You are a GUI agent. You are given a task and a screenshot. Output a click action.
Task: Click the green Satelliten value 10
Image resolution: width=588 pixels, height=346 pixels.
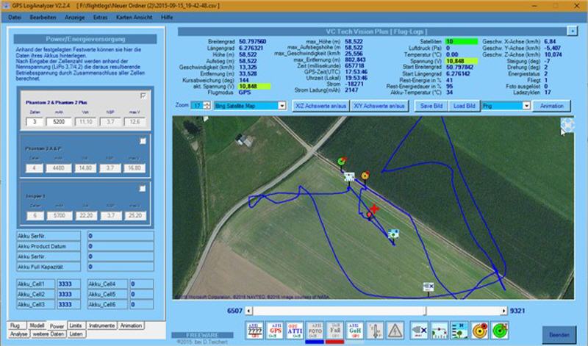(462, 42)
